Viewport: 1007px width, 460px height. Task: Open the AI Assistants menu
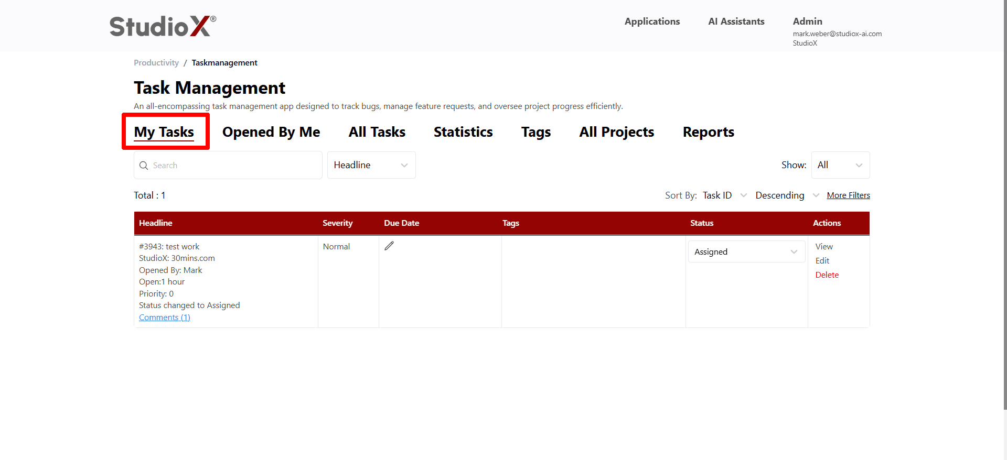[736, 21]
